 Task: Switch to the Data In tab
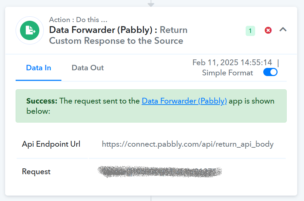[x=39, y=68]
